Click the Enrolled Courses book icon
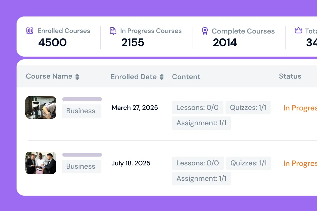The width and height of the screenshot is (317, 211). click(30, 31)
